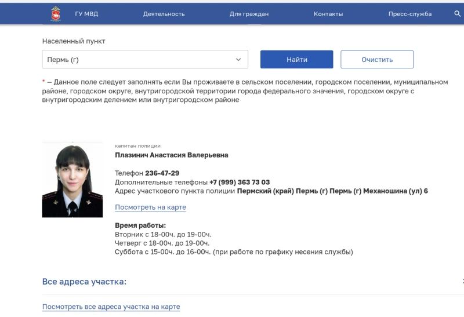Click the MVD coat of arms logo
The height and width of the screenshot is (317, 464).
coord(56,13)
